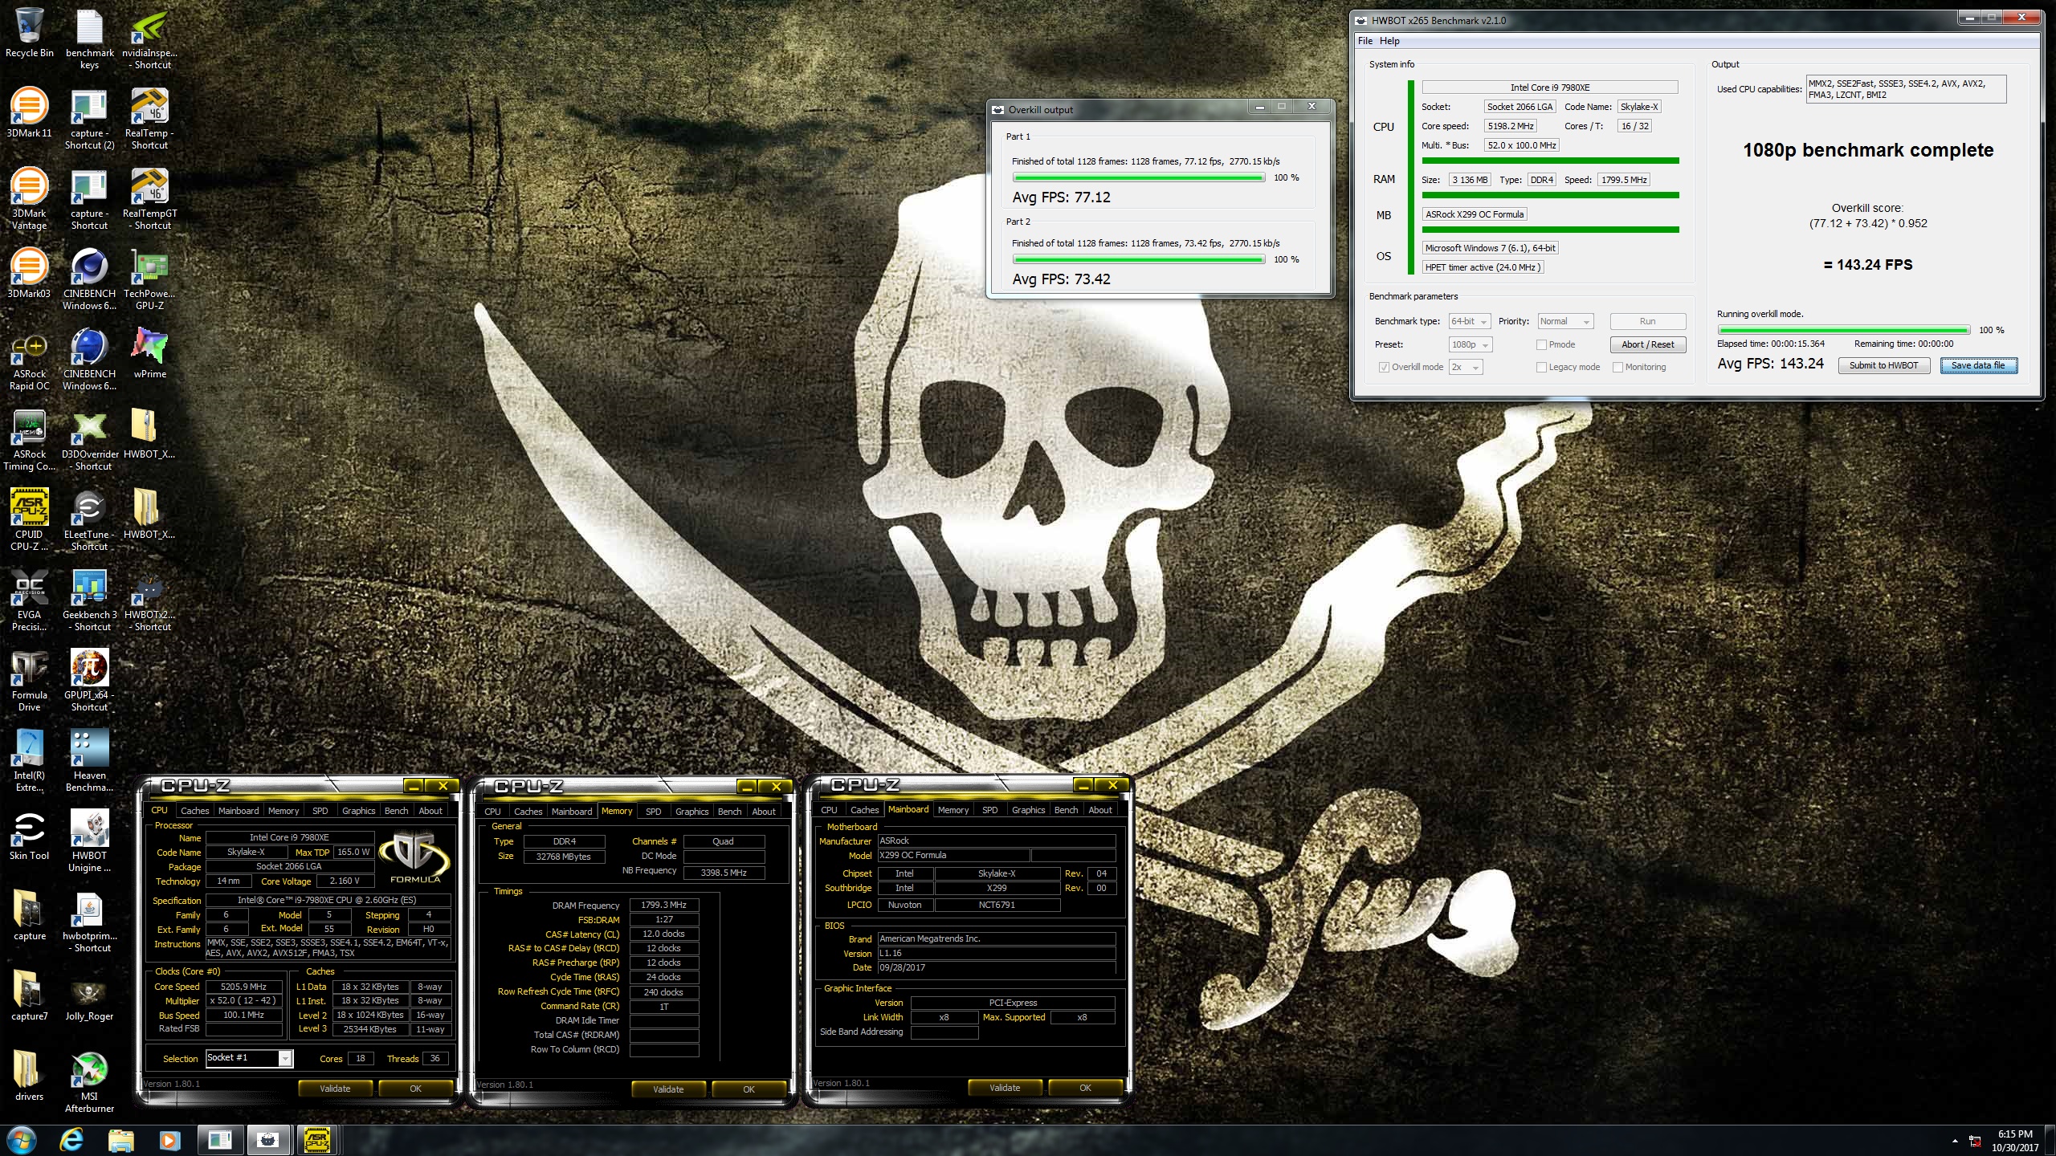Launch TechPowerUp GPU-Z icon
The width and height of the screenshot is (2056, 1156).
(x=149, y=279)
